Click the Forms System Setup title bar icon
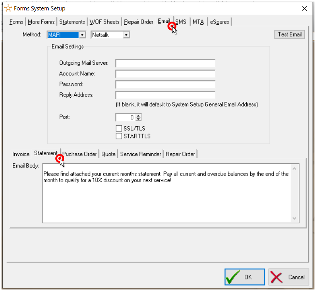Image resolution: width=316 pixels, height=291 pixels. coord(8,8)
